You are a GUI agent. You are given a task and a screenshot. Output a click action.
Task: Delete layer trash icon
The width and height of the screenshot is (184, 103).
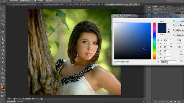179,102
